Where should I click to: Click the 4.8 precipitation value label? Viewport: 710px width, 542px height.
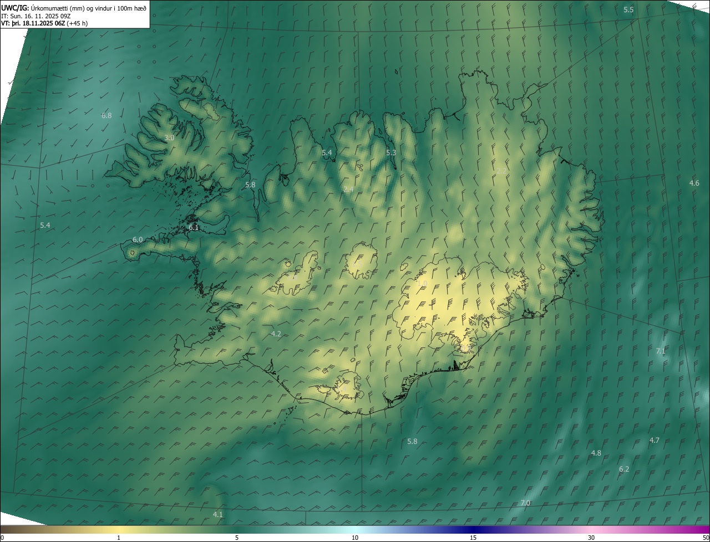[x=596, y=453]
